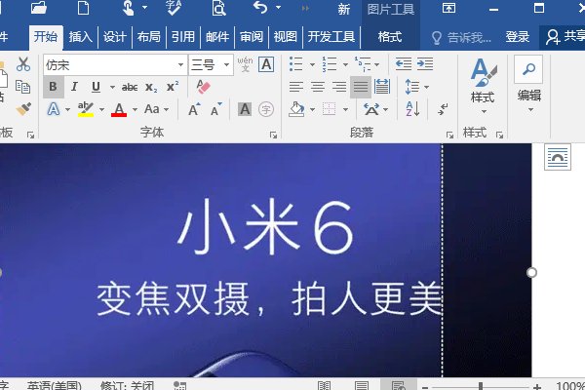Click the sort A-Z icon
This screenshot has width=585, height=390.
click(412, 109)
